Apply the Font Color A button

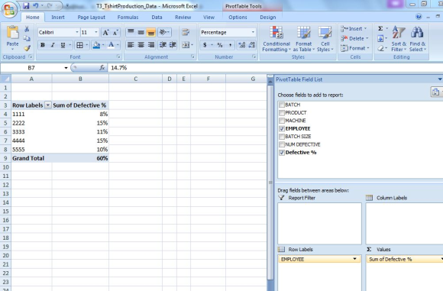[111, 45]
